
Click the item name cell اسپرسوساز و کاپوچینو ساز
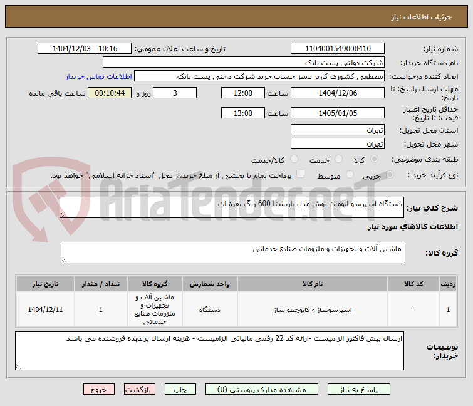pos(313,310)
